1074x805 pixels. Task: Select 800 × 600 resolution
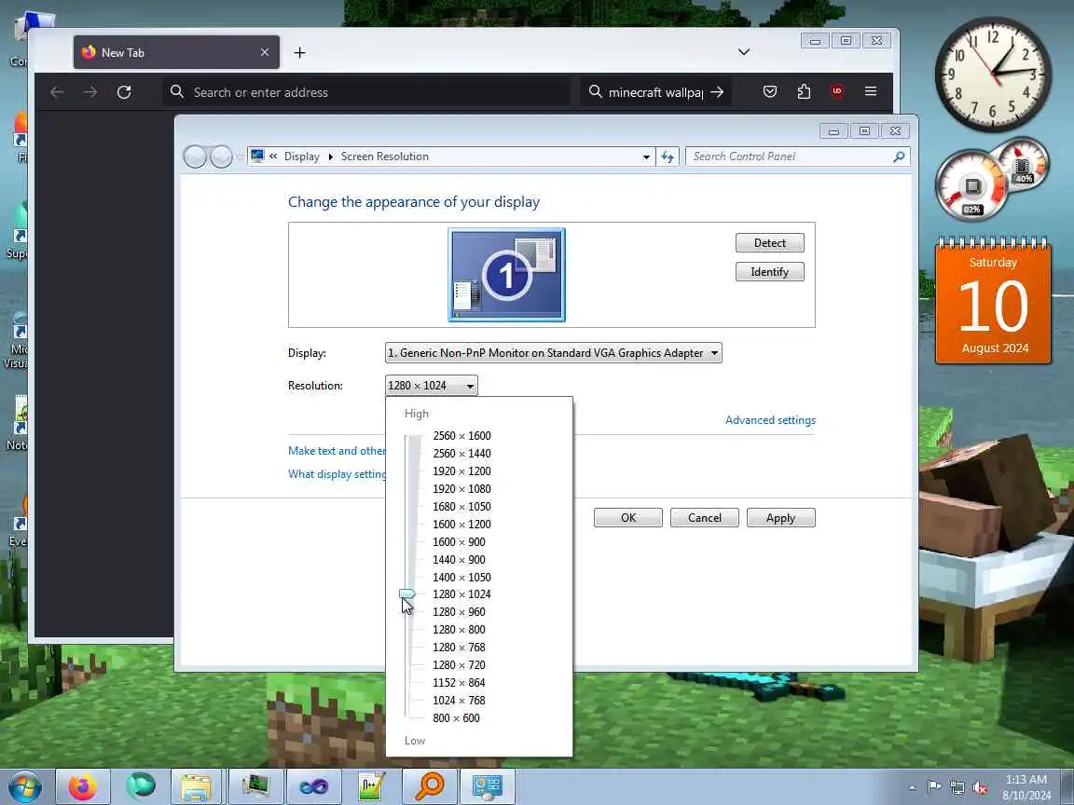tap(456, 718)
